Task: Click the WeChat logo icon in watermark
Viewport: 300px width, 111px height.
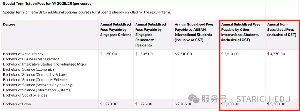Action: pos(194,99)
